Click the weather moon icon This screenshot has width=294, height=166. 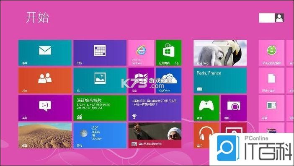(x=84, y=133)
